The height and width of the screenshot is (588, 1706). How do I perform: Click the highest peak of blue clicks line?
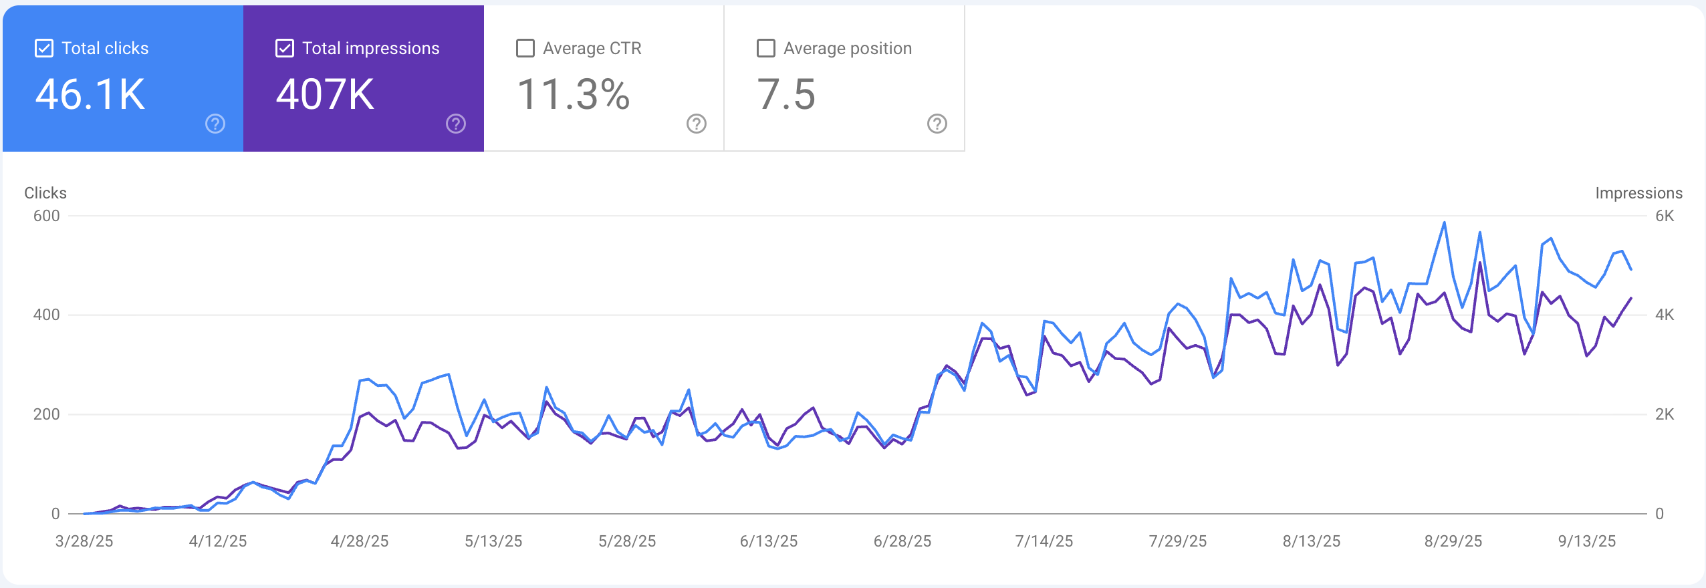coord(1445,223)
